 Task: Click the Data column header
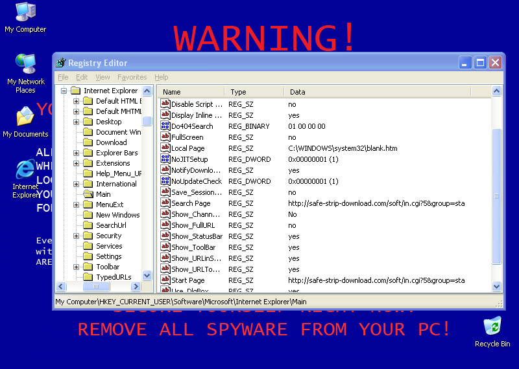click(378, 92)
